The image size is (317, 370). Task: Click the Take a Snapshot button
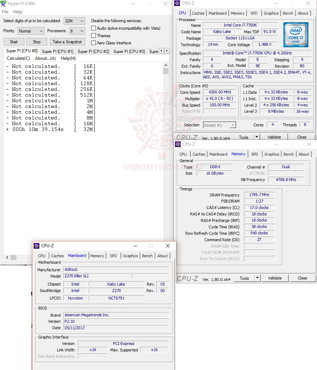point(67,42)
